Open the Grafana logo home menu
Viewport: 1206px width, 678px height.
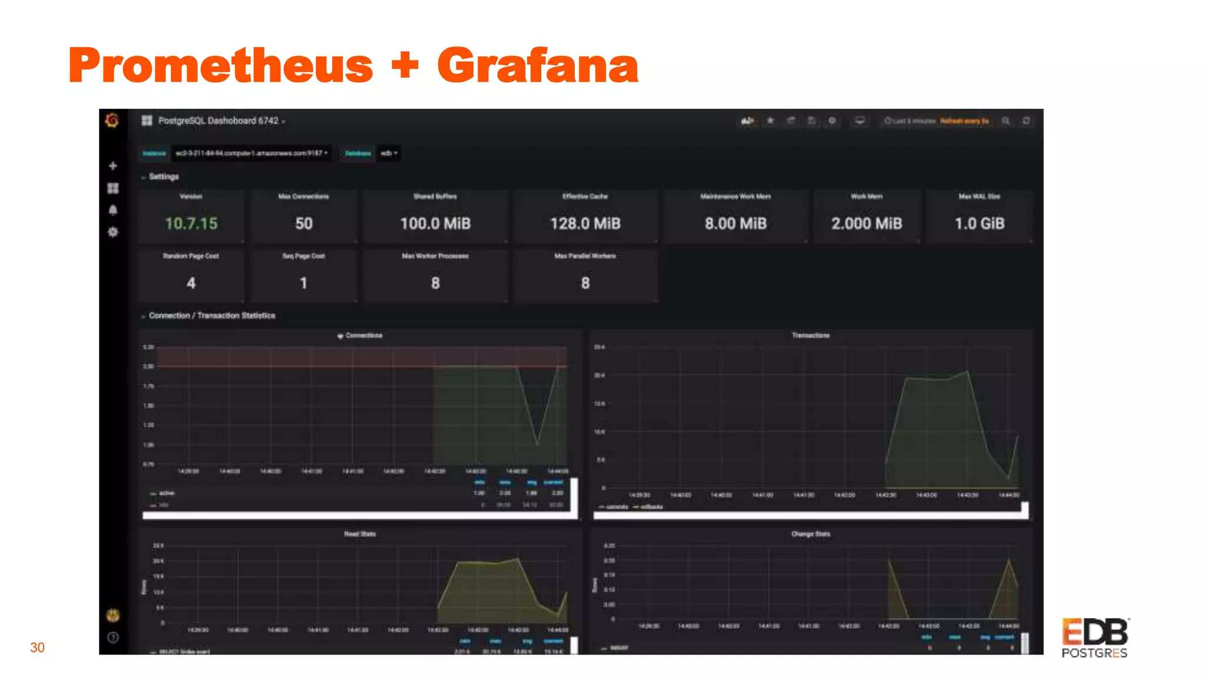[112, 121]
